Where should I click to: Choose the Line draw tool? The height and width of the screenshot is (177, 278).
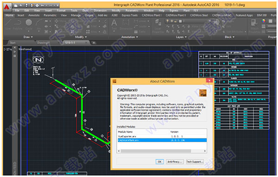point(8,24)
